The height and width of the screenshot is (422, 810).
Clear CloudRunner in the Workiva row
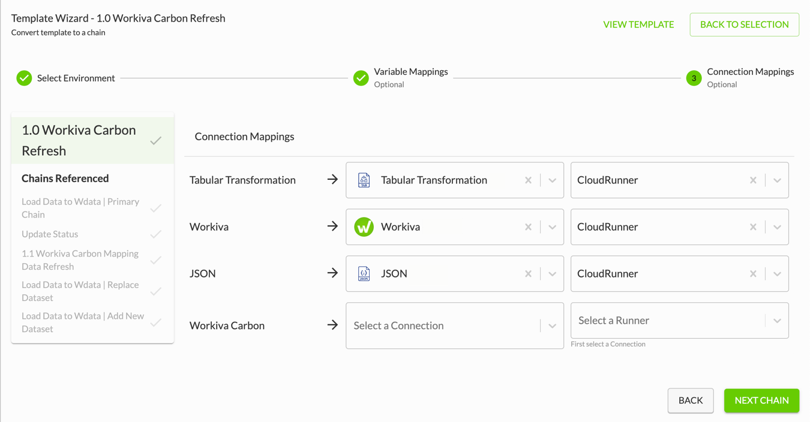[753, 227]
